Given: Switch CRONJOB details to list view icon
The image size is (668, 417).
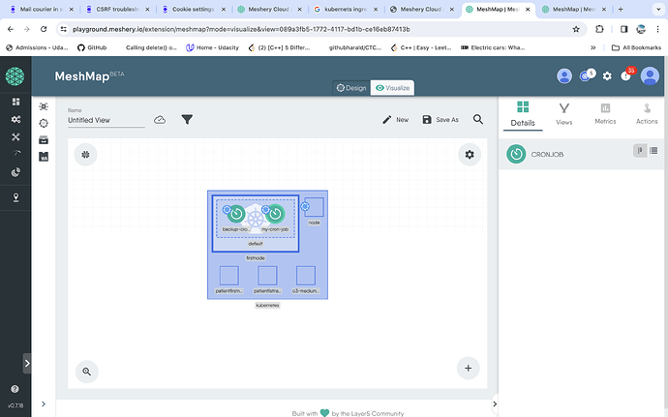Looking at the screenshot, I should [653, 150].
